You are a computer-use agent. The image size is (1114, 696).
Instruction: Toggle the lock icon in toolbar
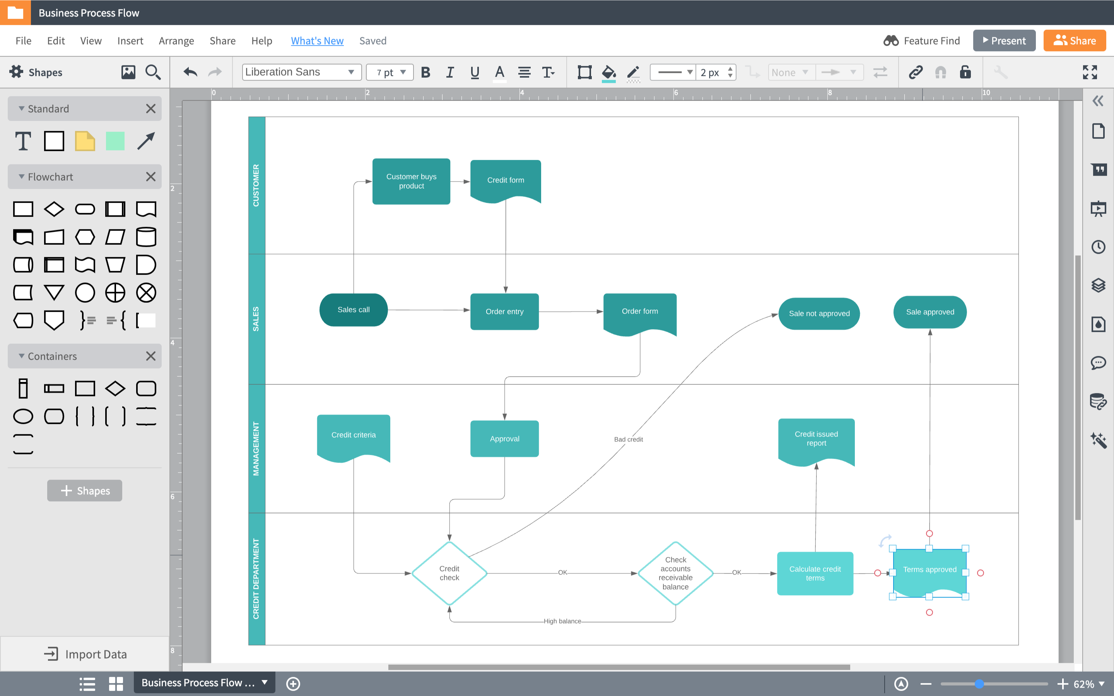click(x=965, y=72)
